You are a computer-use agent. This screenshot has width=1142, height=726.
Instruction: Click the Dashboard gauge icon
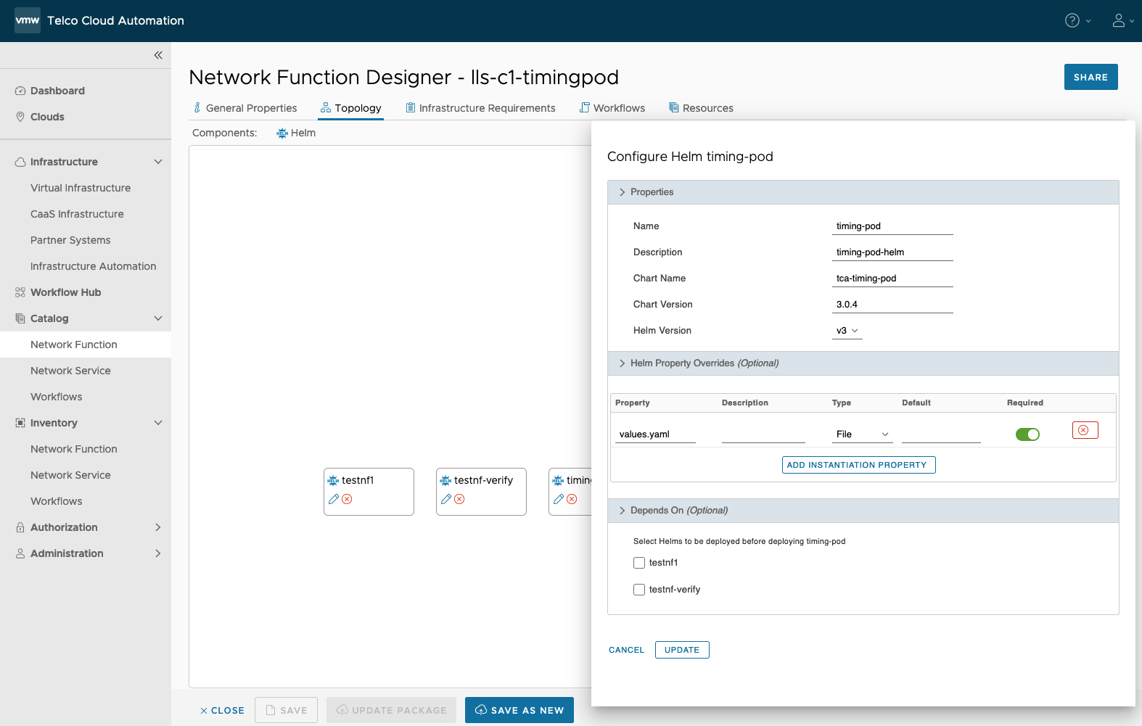tap(20, 91)
